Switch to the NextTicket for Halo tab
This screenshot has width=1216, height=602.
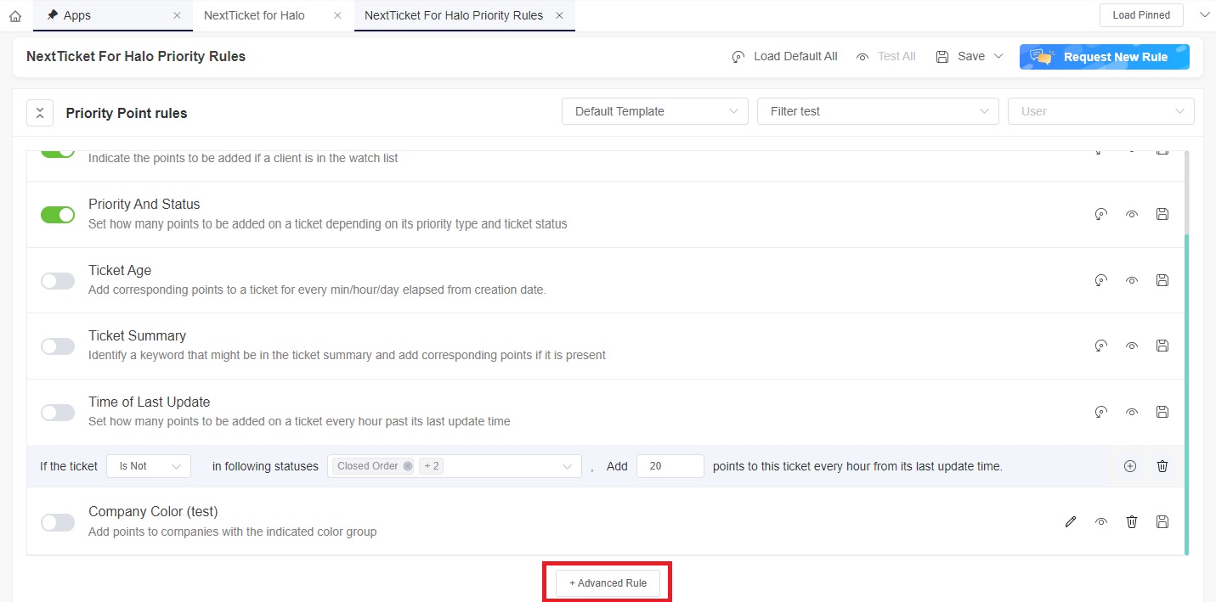(254, 15)
